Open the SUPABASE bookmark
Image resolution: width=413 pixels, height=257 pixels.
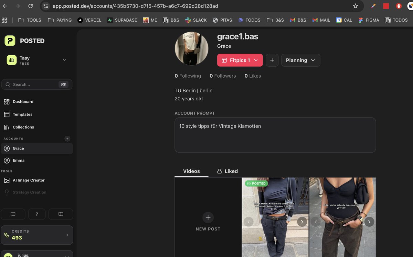click(x=122, y=20)
